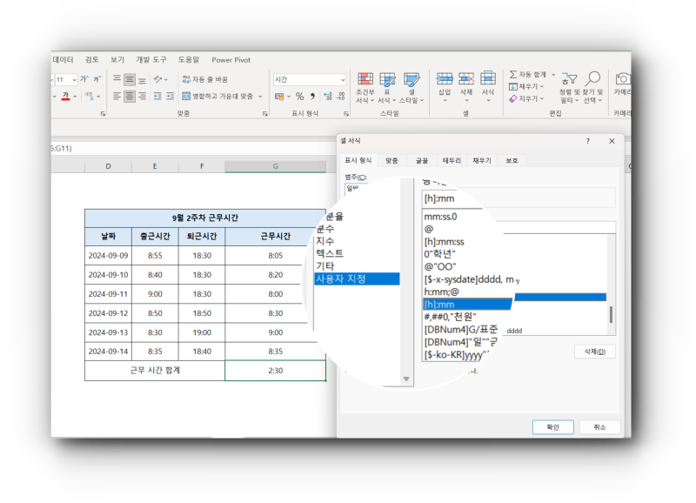Decrease decimal places

point(341,97)
